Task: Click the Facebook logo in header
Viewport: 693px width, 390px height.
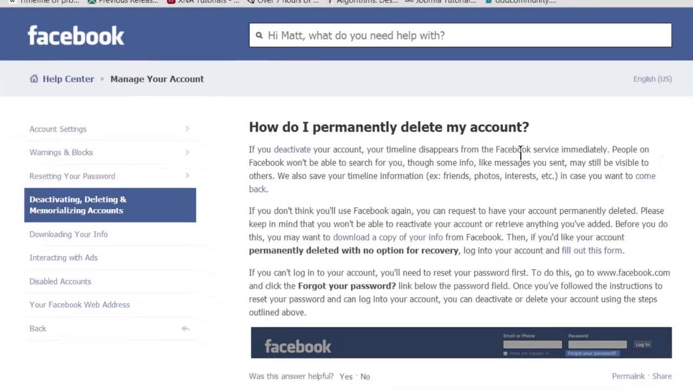Action: click(76, 36)
